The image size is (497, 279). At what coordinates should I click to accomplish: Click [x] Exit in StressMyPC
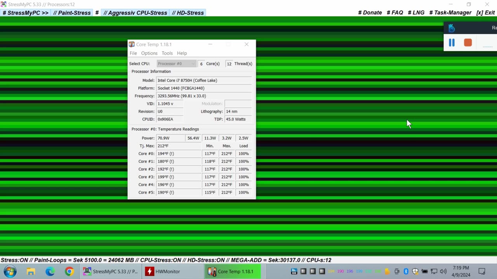[x=485, y=13]
